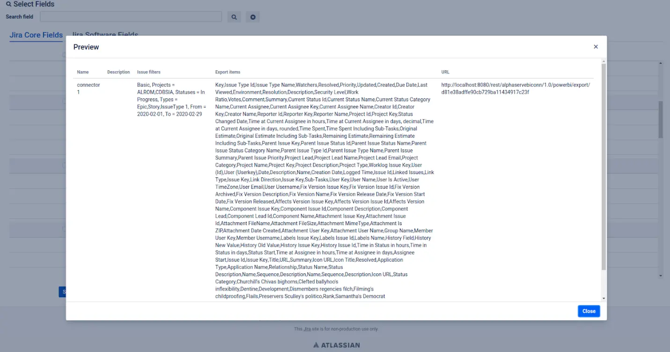Click the Export items column header
The width and height of the screenshot is (670, 352).
click(x=228, y=72)
